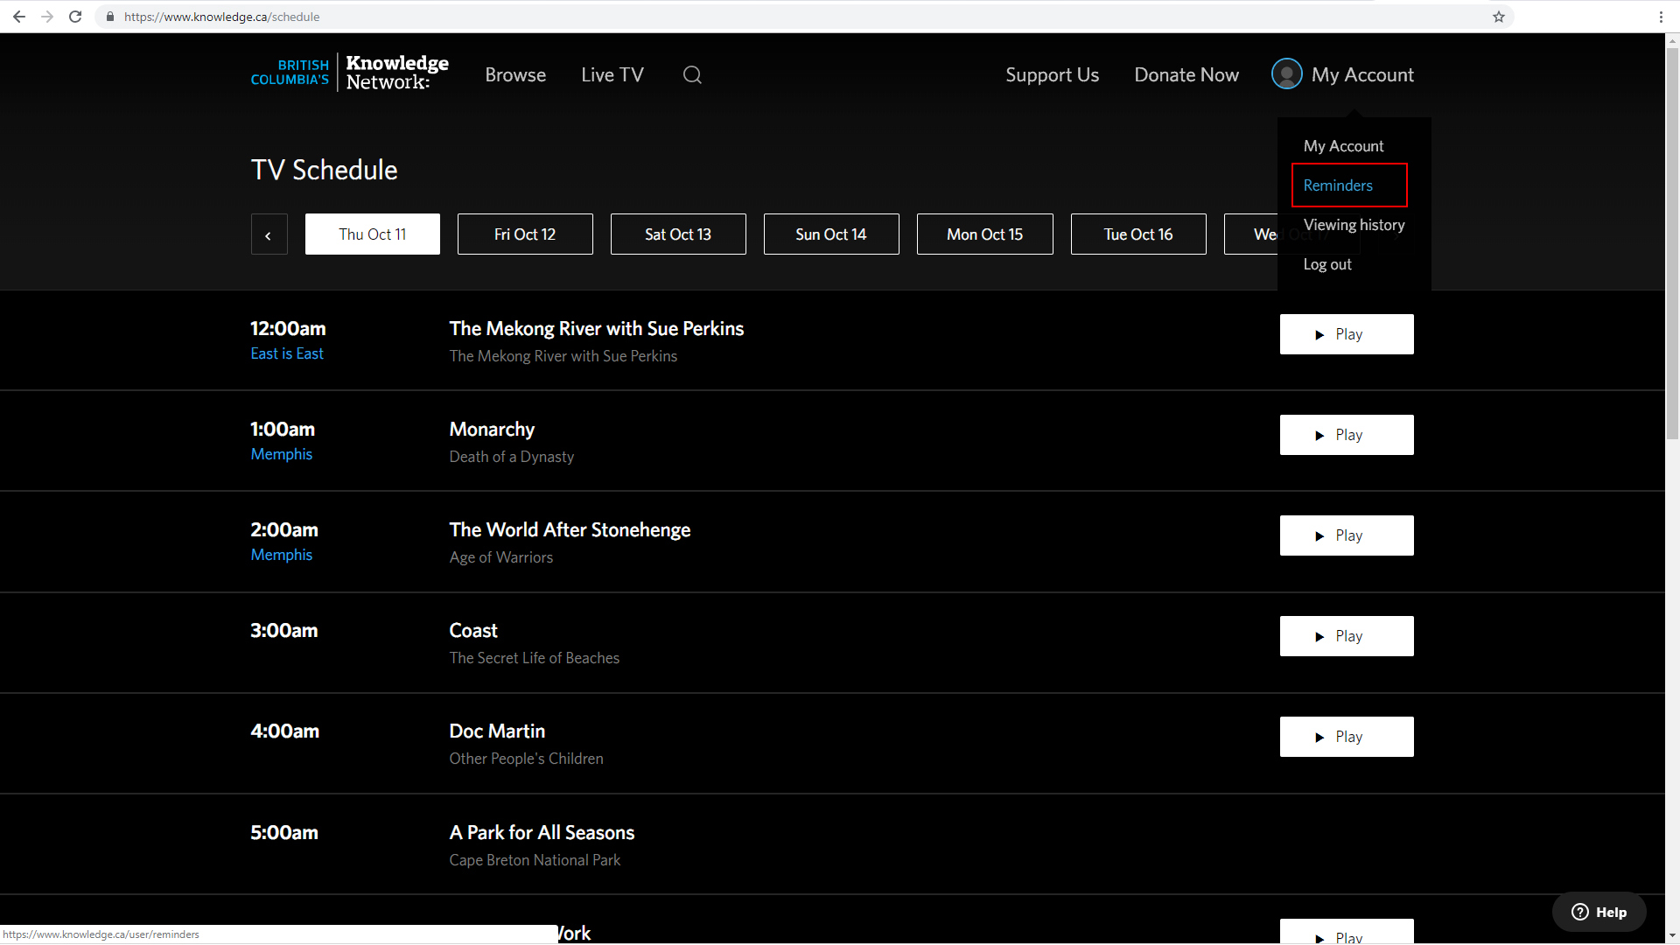Open The World After Stonehenge title
This screenshot has height=945, width=1680.
pos(570,530)
